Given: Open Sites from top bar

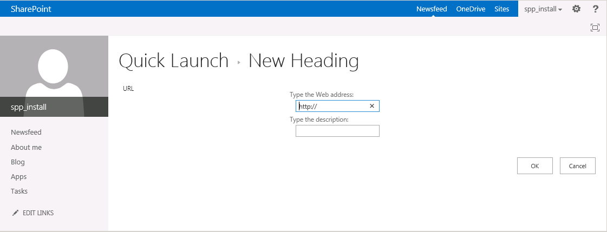Looking at the screenshot, I should point(502,9).
